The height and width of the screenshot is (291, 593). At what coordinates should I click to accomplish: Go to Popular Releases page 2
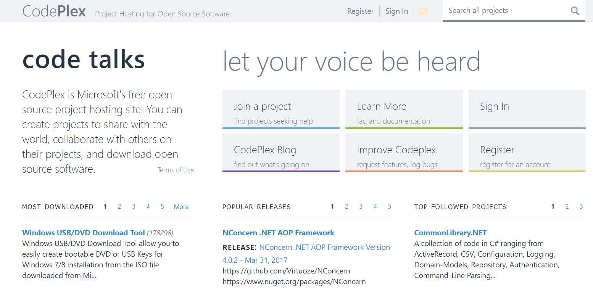(x=346, y=206)
